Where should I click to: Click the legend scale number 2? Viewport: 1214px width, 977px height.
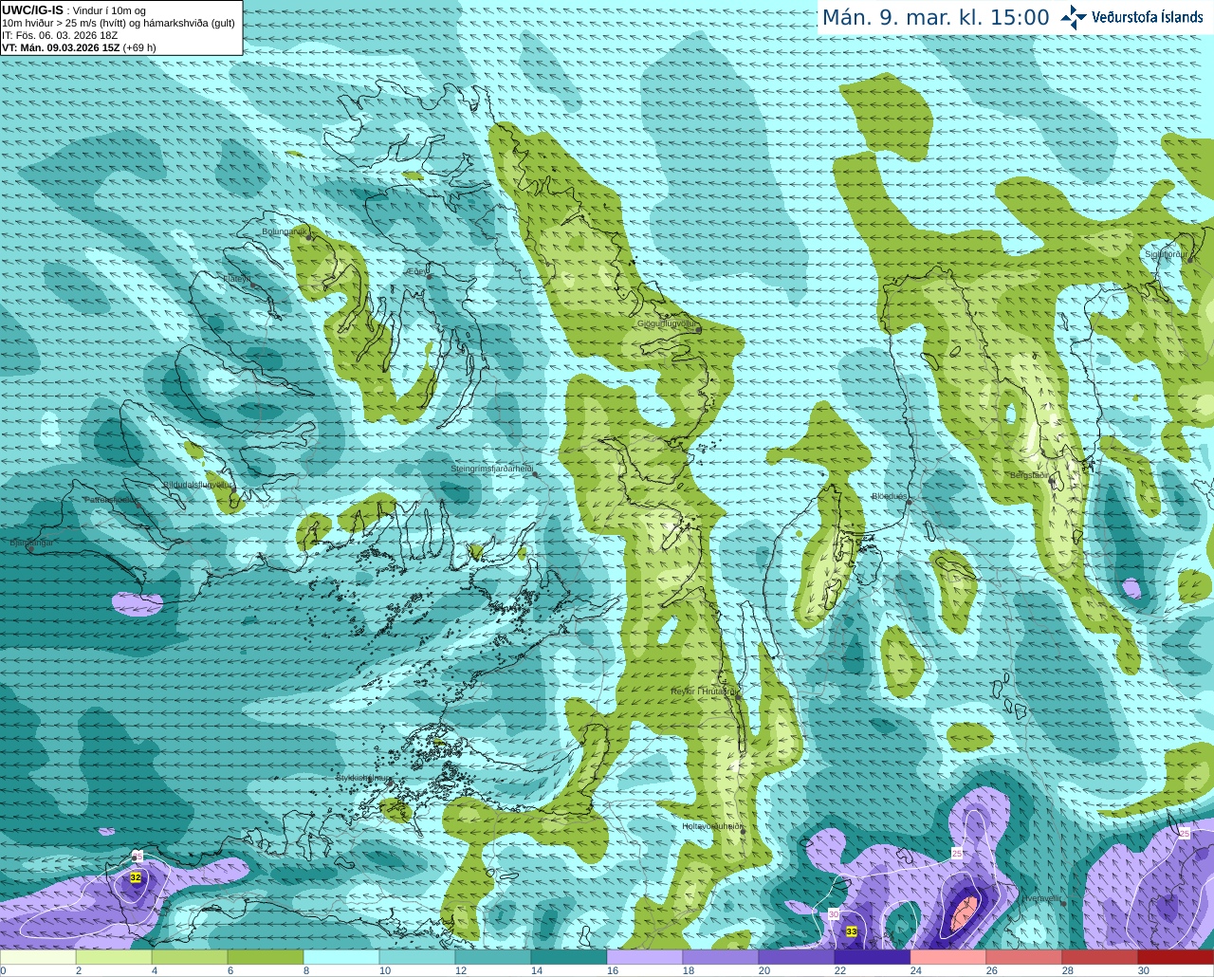(x=79, y=970)
